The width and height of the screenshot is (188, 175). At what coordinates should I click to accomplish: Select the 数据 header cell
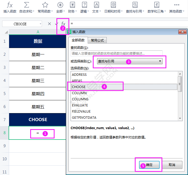point(37,41)
